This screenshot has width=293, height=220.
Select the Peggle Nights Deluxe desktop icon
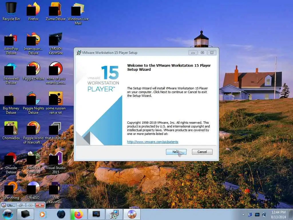(33, 103)
